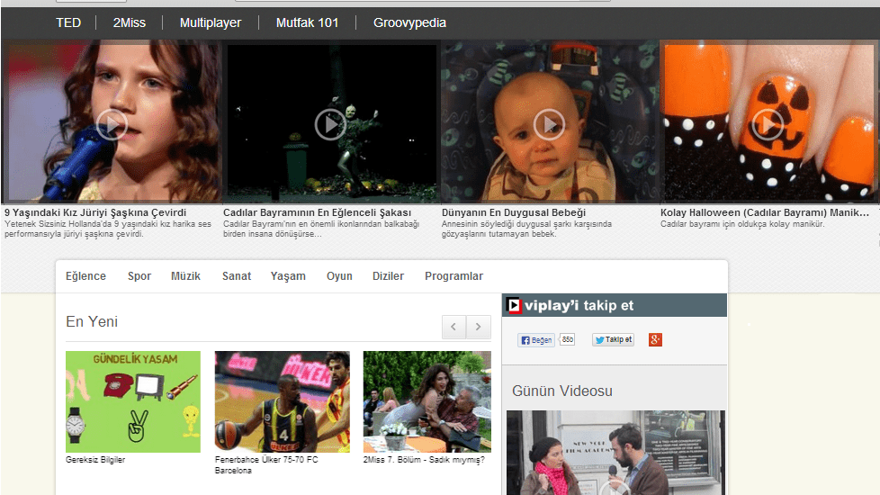Click the viplay logo icon
The height and width of the screenshot is (495, 880).
514,306
